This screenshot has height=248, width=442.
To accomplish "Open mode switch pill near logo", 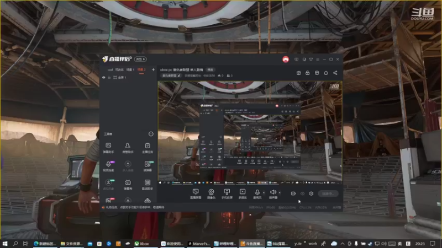I will point(140,59).
